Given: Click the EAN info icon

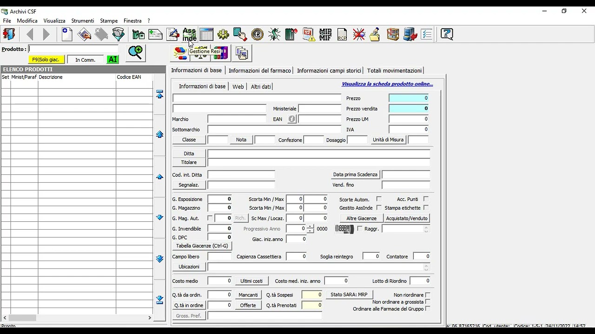Looking at the screenshot, I should [292, 119].
